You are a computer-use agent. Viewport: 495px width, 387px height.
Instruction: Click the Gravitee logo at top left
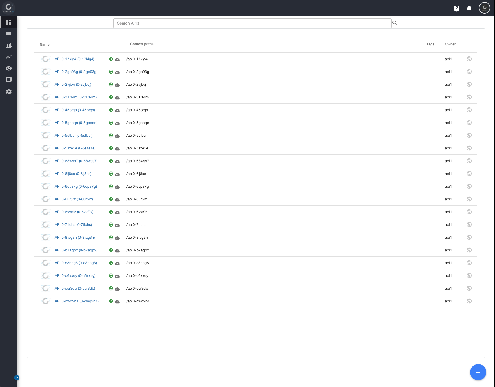[x=8, y=8]
